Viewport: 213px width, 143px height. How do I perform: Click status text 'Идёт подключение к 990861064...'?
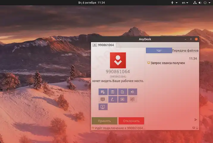point(120,128)
